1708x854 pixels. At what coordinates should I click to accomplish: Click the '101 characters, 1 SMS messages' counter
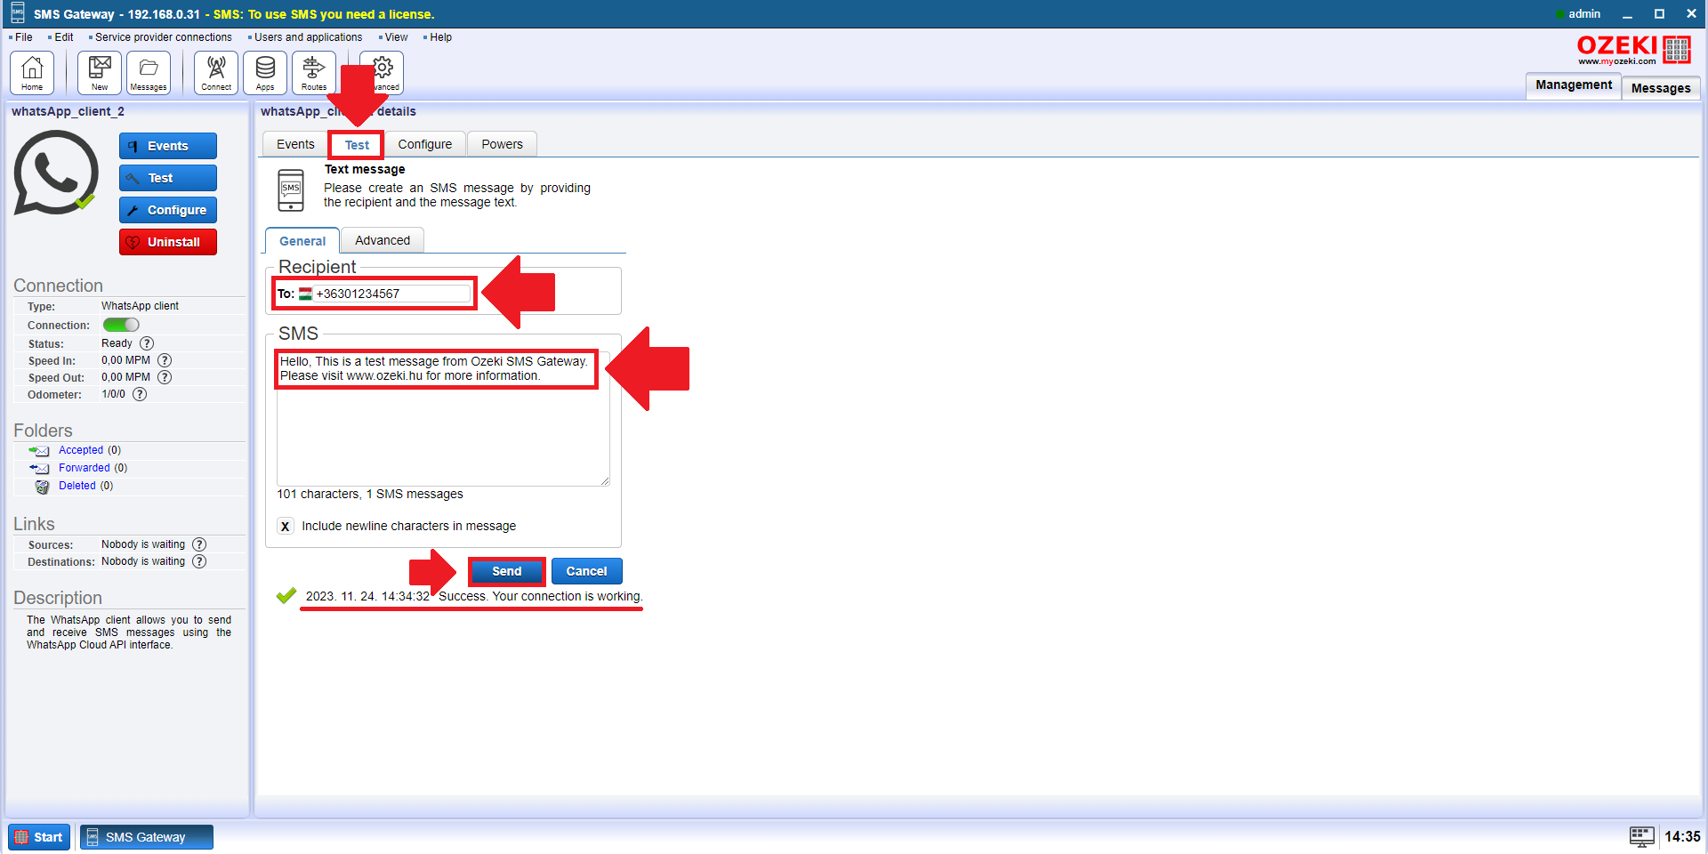370,494
